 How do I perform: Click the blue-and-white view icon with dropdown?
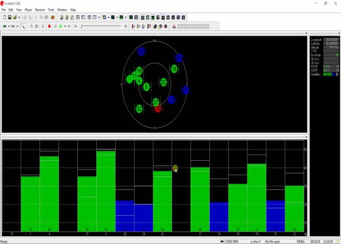104,17
